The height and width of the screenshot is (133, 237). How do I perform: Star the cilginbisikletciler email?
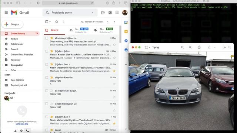(x=114, y=84)
